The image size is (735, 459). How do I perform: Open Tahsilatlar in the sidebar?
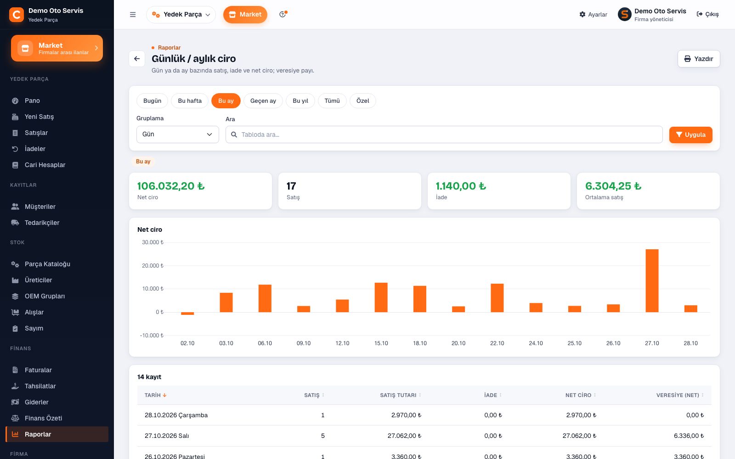pos(57,386)
